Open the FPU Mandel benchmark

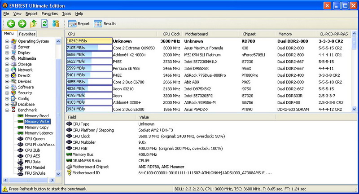pyautogui.click(x=35, y=167)
